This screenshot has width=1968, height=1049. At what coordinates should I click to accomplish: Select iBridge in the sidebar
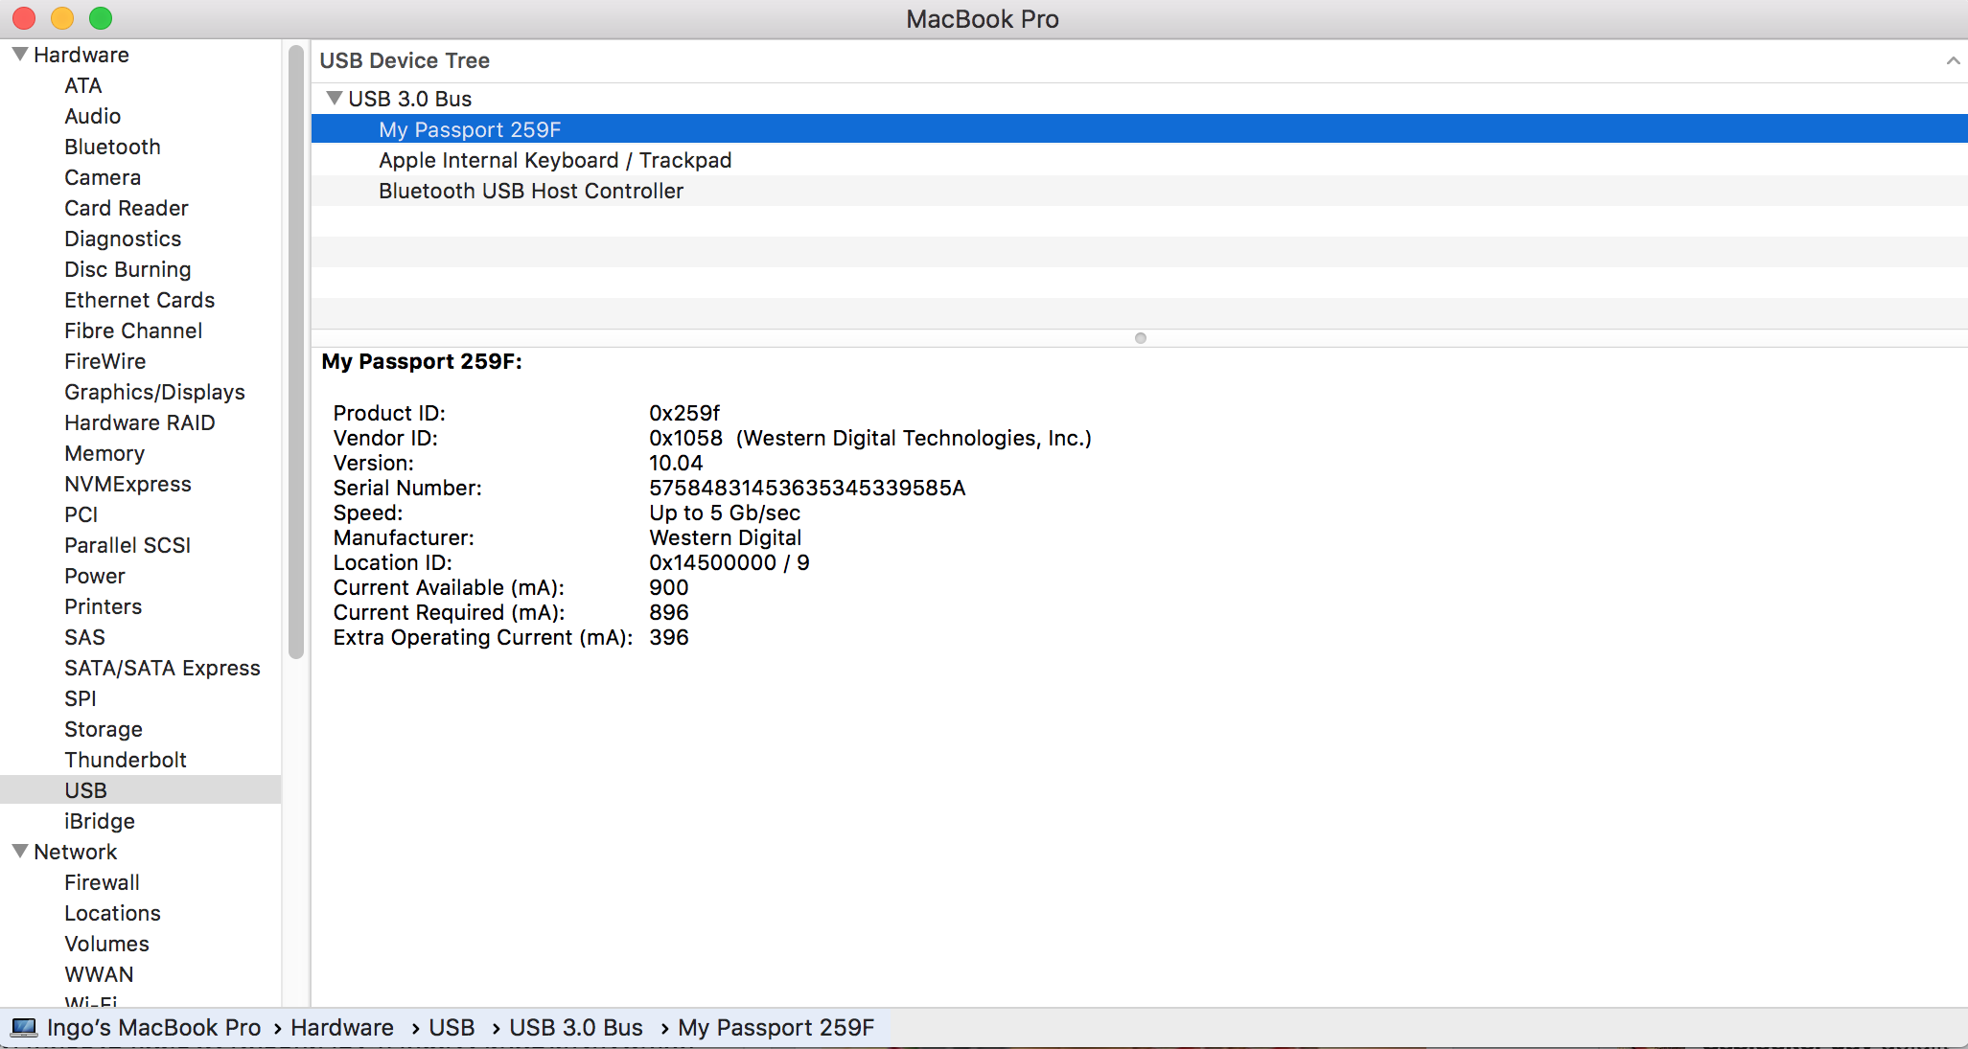[99, 821]
